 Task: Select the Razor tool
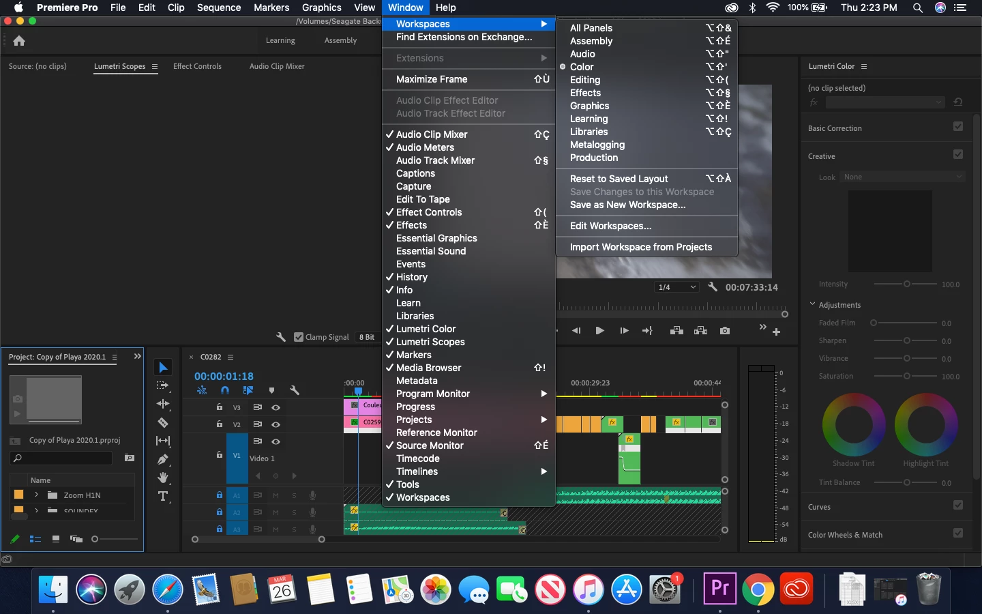click(163, 422)
